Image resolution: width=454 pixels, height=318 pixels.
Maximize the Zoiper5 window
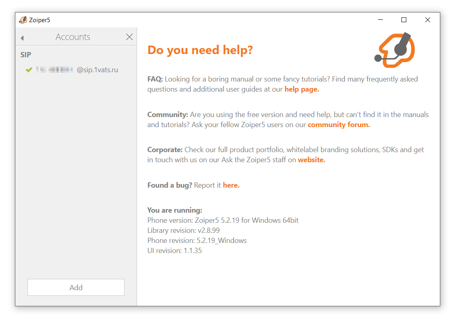tap(404, 20)
